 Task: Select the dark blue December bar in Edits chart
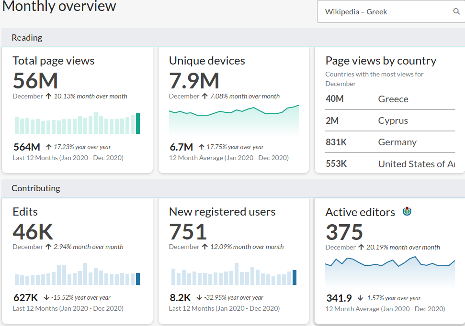138,279
